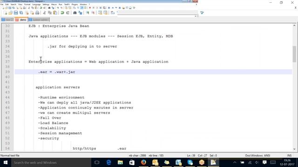Click line number 39 in the margin
Screen dimensions: 298x167
click(x=7, y=72)
